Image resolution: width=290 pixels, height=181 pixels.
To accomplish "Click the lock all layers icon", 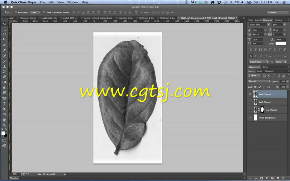I will (269, 87).
